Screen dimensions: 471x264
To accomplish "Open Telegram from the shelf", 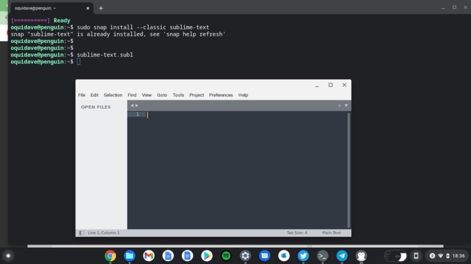I will tap(342, 256).
